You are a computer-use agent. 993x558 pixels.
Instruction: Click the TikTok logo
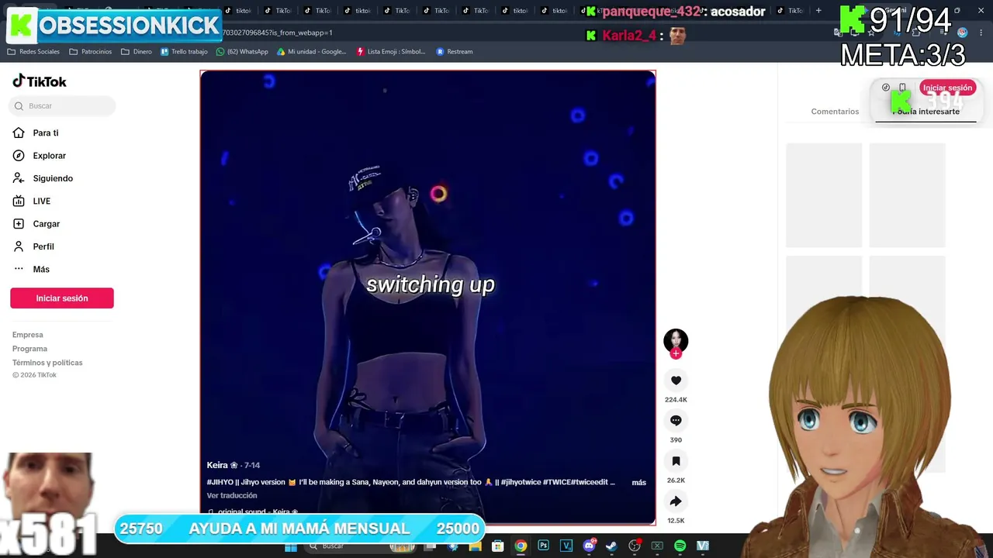point(40,81)
